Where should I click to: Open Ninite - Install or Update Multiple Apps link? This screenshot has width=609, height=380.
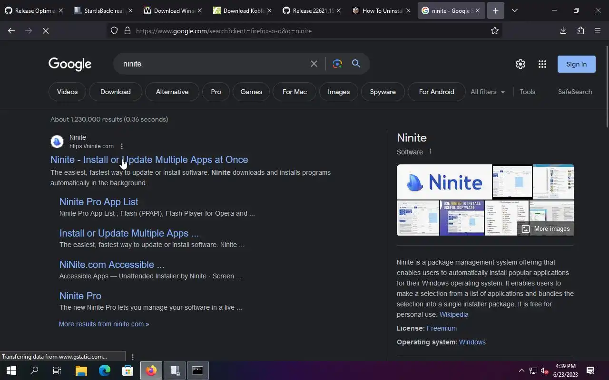[149, 160]
